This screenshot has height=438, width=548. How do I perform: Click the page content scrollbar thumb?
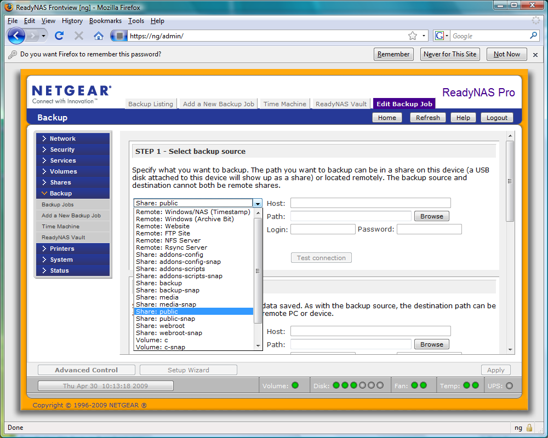(510, 181)
